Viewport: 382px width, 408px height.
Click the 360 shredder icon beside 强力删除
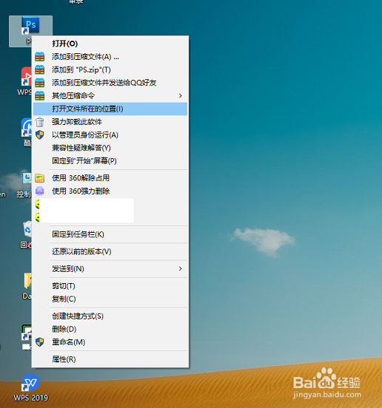point(40,191)
